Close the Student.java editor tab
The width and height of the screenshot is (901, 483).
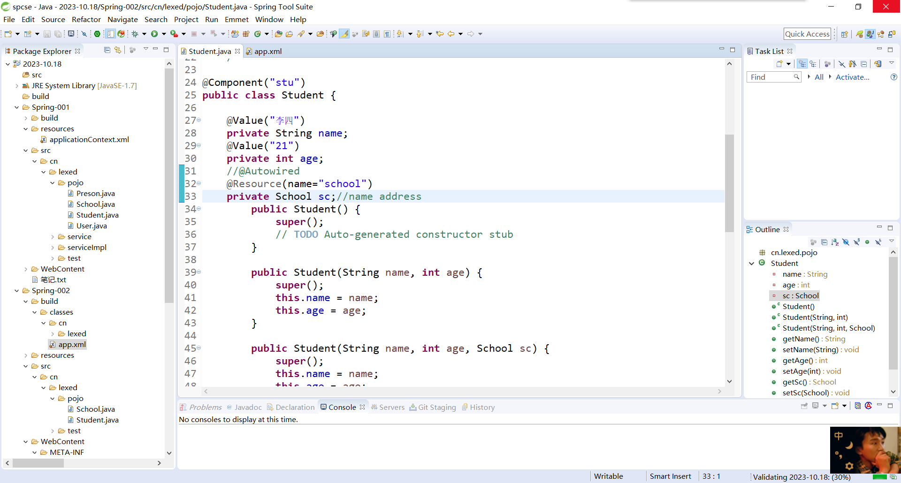point(237,51)
